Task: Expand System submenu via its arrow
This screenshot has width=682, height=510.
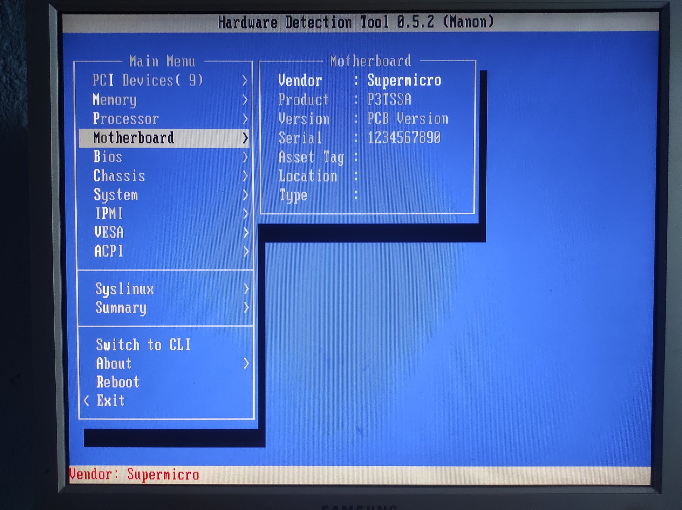Action: point(245,195)
